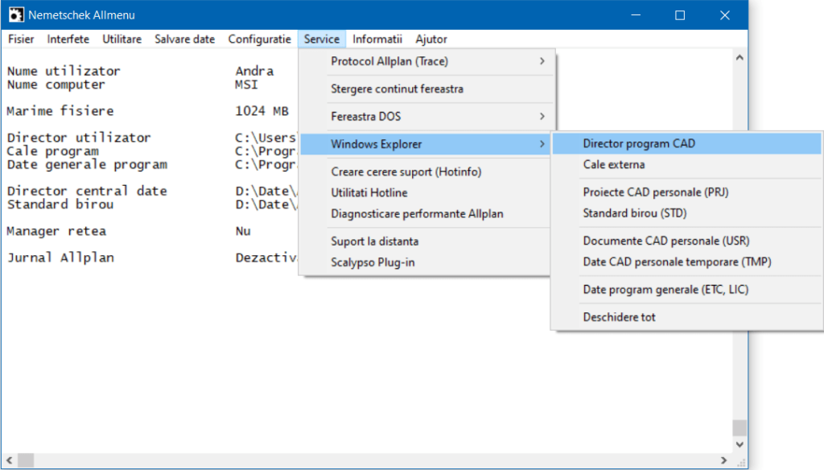Click horizontal scrollbar right arrow

coord(723,460)
